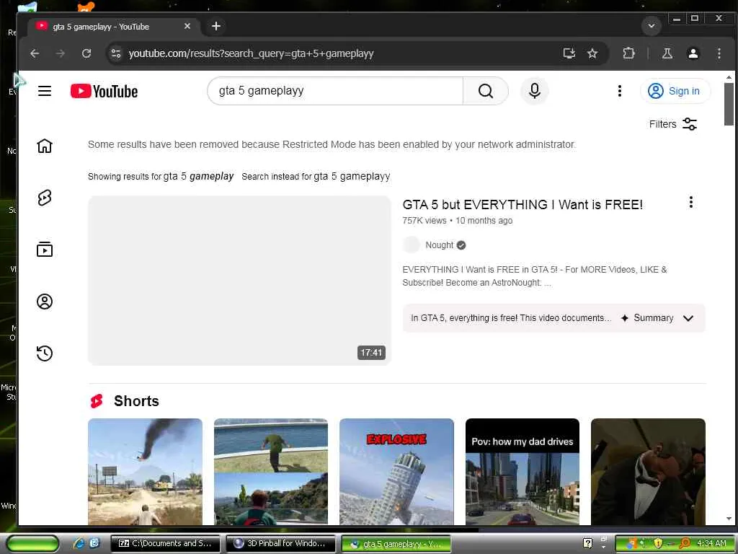Click the Shorts section logo icon
This screenshot has width=738, height=554.
click(97, 401)
